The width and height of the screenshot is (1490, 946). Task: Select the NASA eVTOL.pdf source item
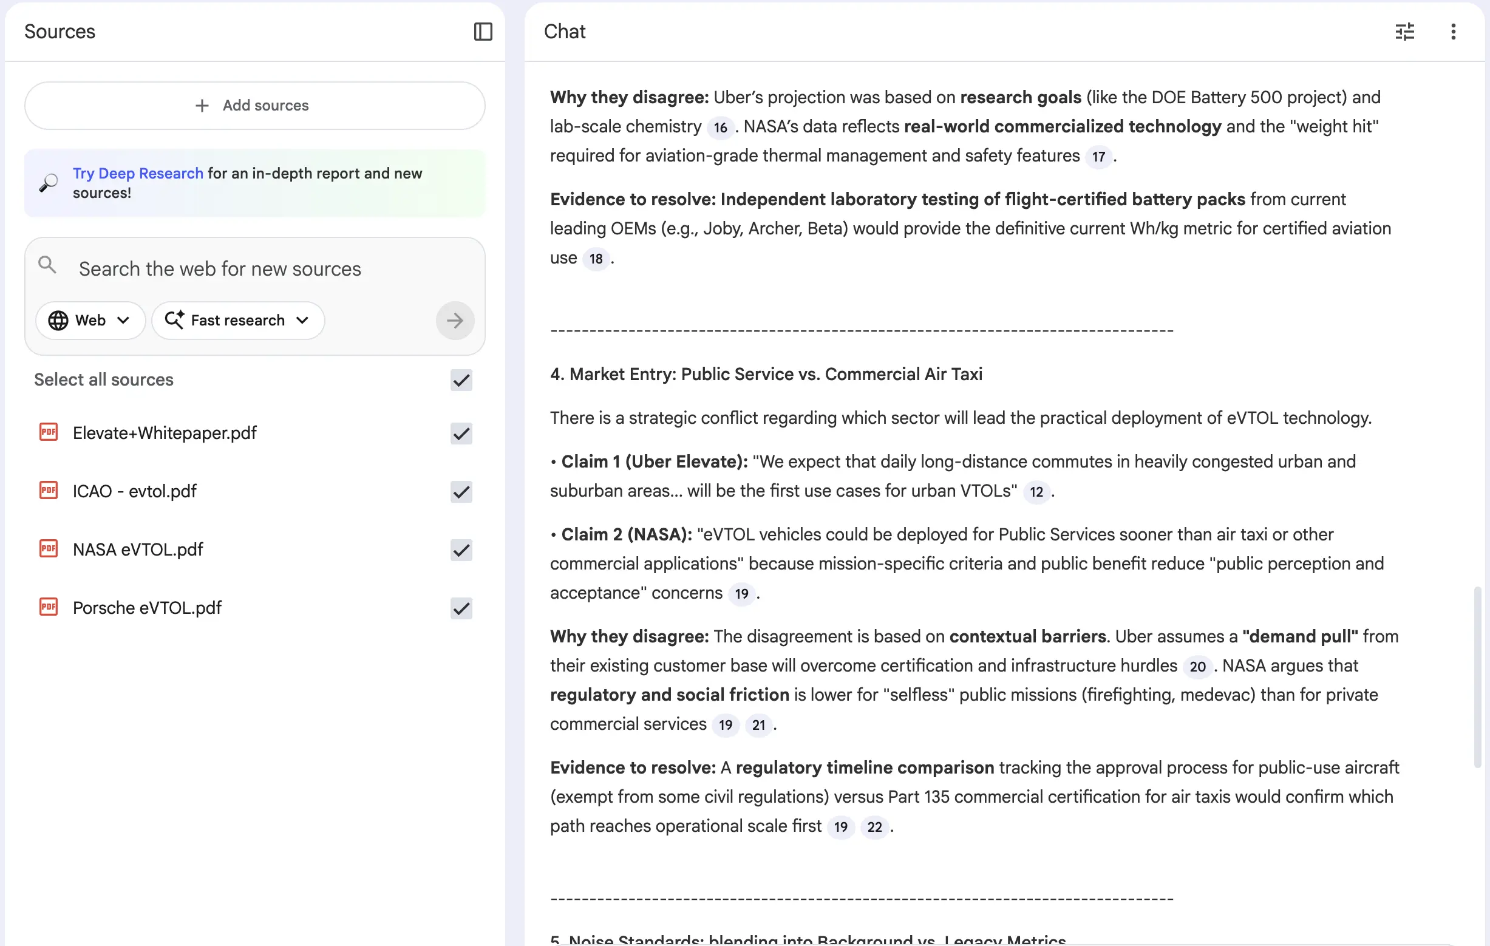click(138, 550)
